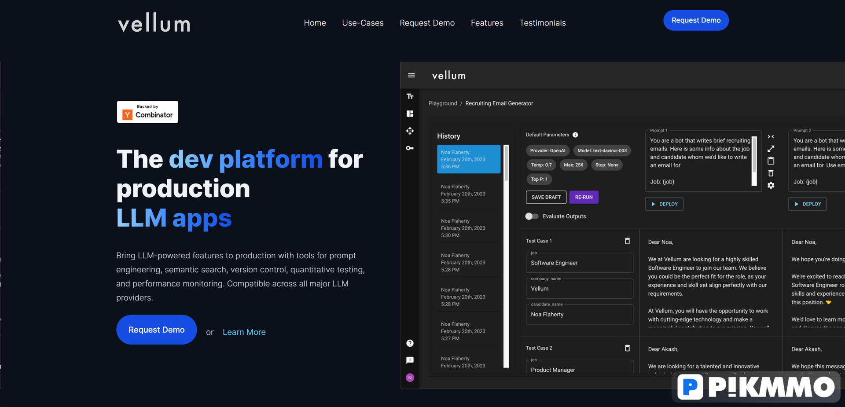The height and width of the screenshot is (407, 845).
Task: Click the company_name field containing Vellum
Action: pos(579,289)
